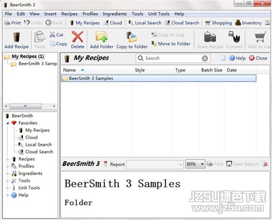
Task: Click Copy to Log
Action: pos(167,35)
